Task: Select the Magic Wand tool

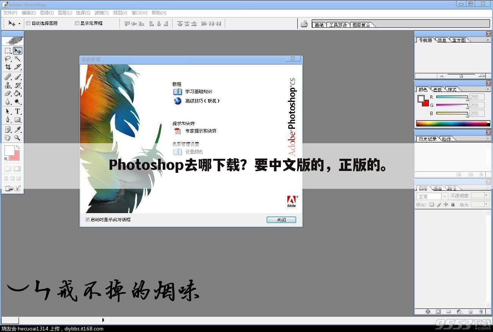Action: [x=17, y=58]
